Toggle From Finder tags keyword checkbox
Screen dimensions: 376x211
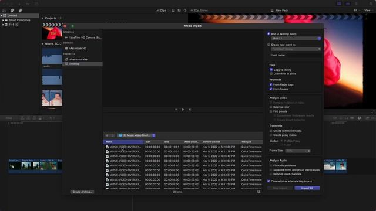[271, 84]
